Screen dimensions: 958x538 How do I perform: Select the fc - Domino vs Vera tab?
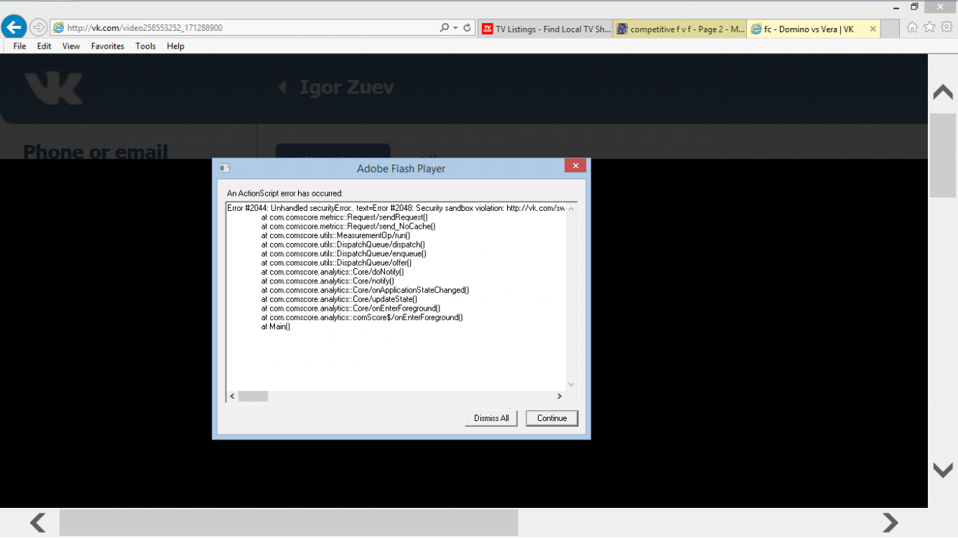pos(808,29)
